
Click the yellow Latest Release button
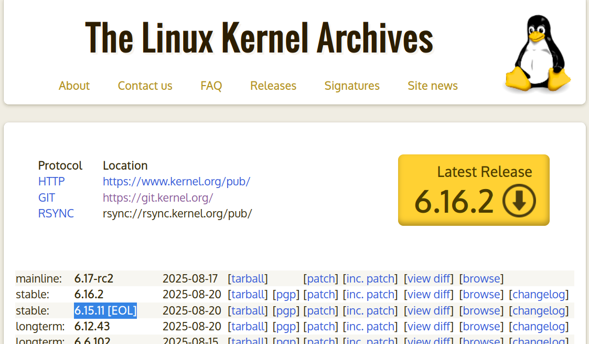[473, 190]
